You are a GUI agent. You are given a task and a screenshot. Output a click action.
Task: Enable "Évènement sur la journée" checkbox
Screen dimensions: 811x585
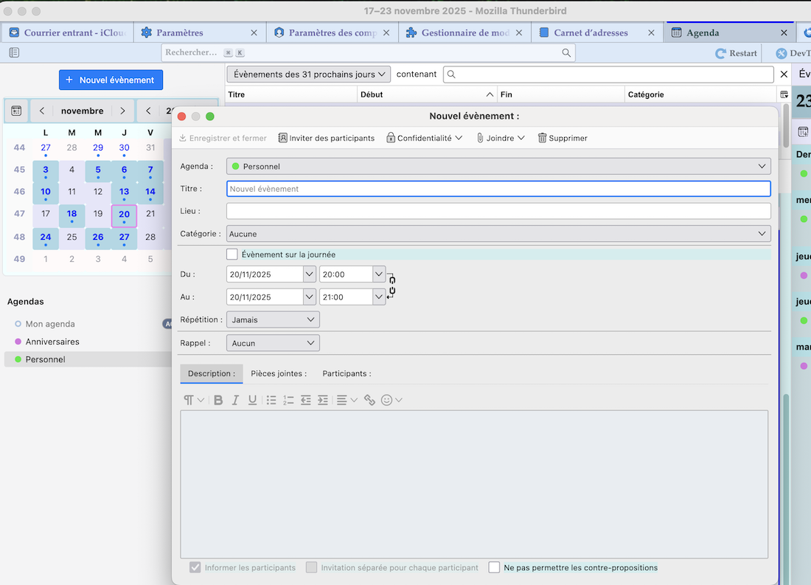point(232,255)
